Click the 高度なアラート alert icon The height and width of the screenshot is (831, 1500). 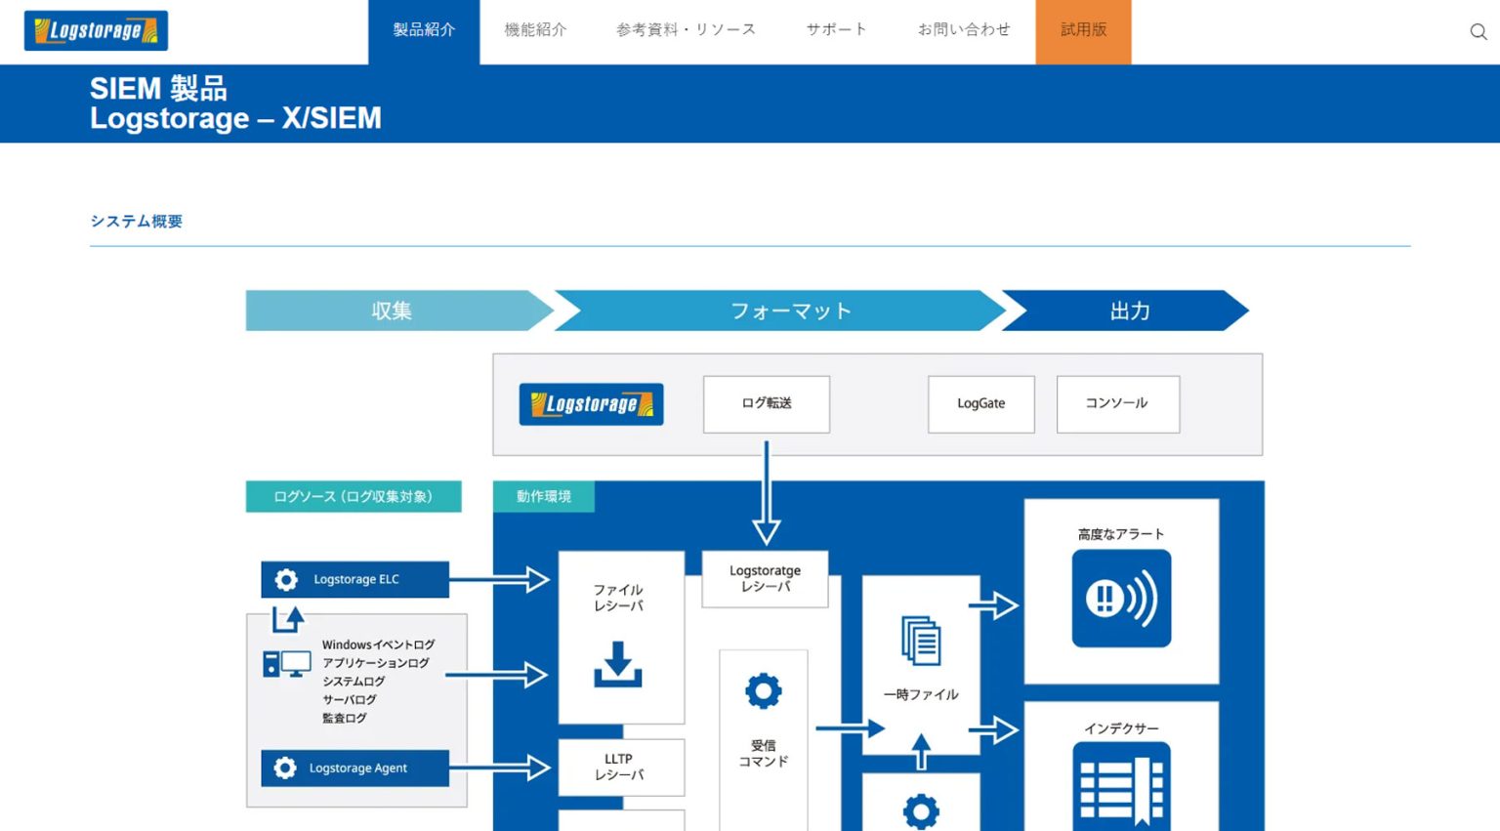[x=1120, y=598]
